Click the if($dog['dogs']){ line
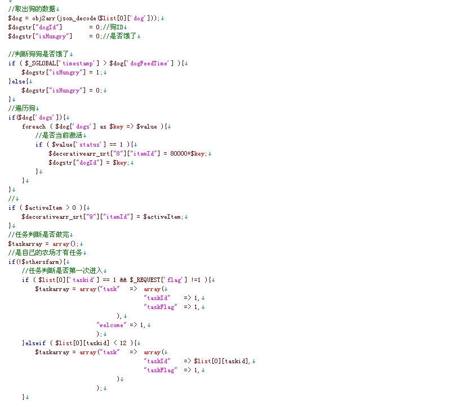 click(39, 117)
